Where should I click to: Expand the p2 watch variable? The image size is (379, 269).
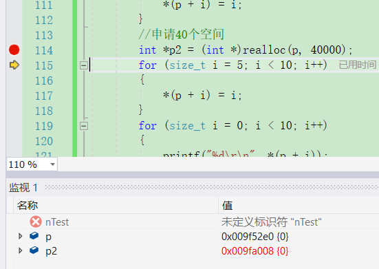coord(21,250)
